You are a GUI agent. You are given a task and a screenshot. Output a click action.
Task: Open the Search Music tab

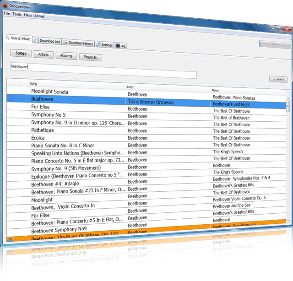18,39
